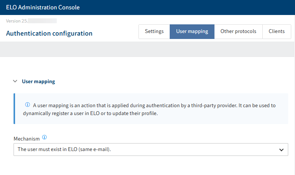Open the Mechanism dropdown arrow

pos(281,150)
